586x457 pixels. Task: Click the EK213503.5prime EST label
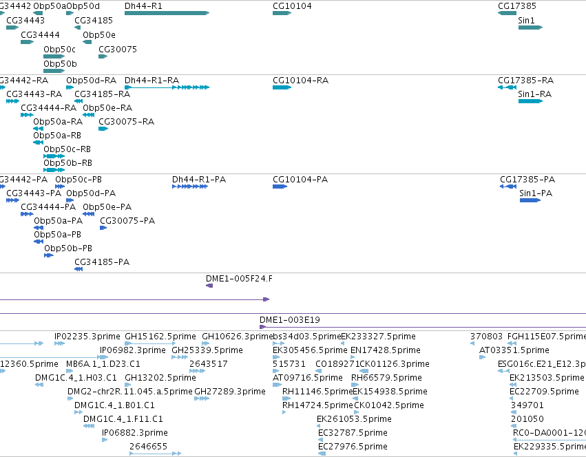pos(547,378)
